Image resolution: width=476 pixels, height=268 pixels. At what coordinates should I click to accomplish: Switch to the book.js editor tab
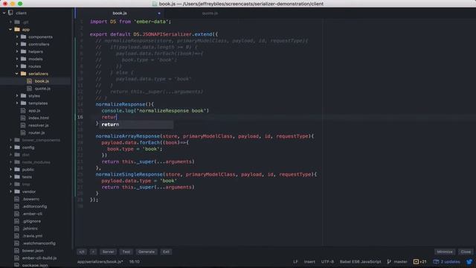120,13
